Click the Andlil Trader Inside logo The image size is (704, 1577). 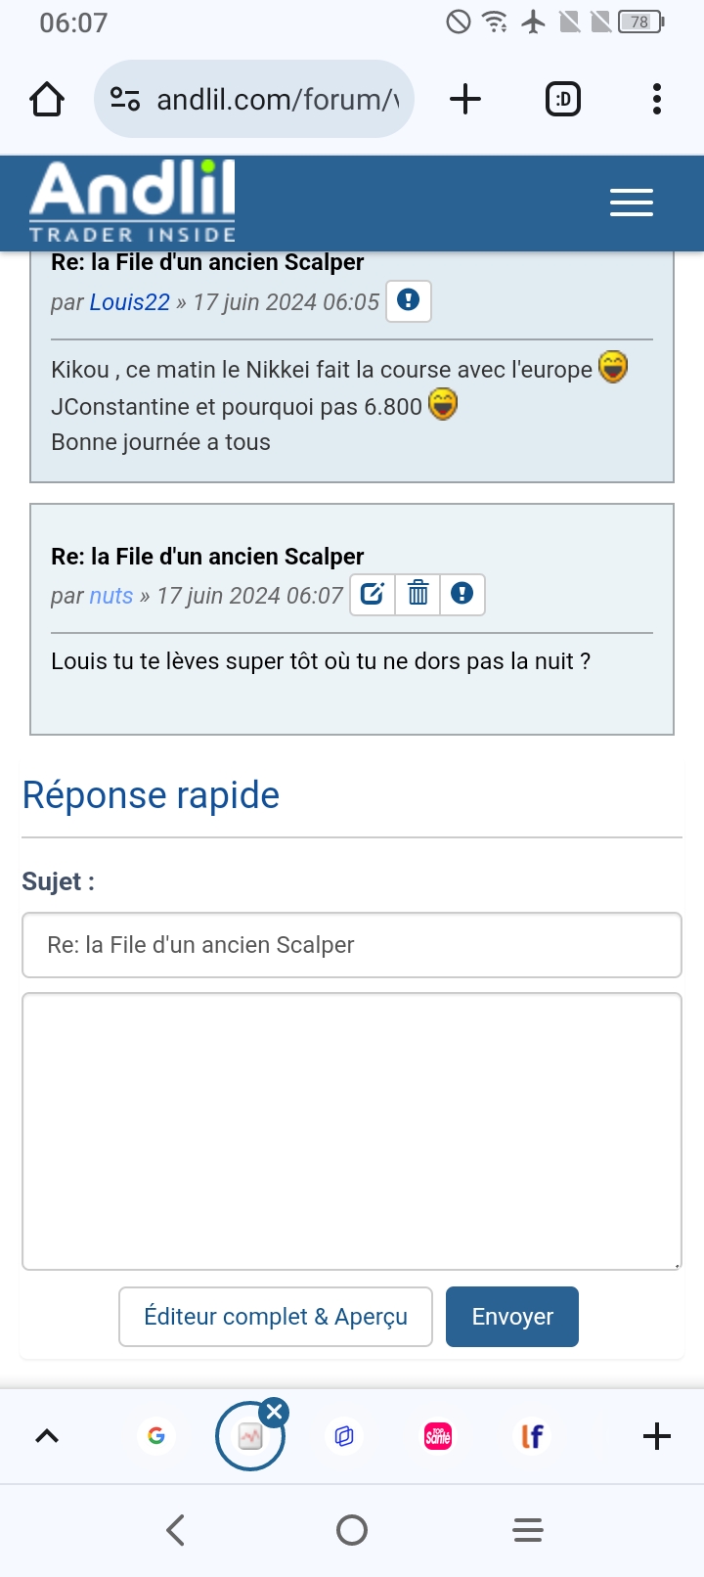pyautogui.click(x=133, y=202)
